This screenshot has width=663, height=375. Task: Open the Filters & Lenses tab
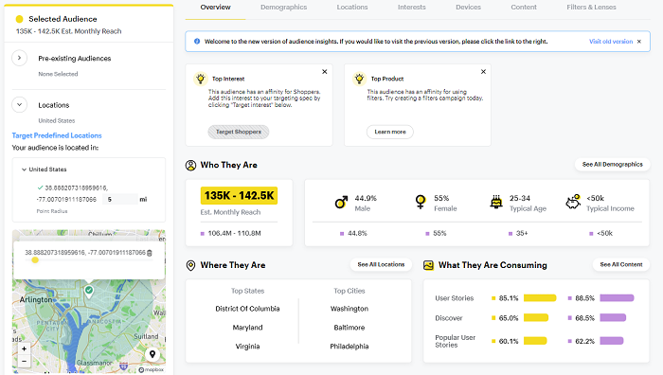591,8
